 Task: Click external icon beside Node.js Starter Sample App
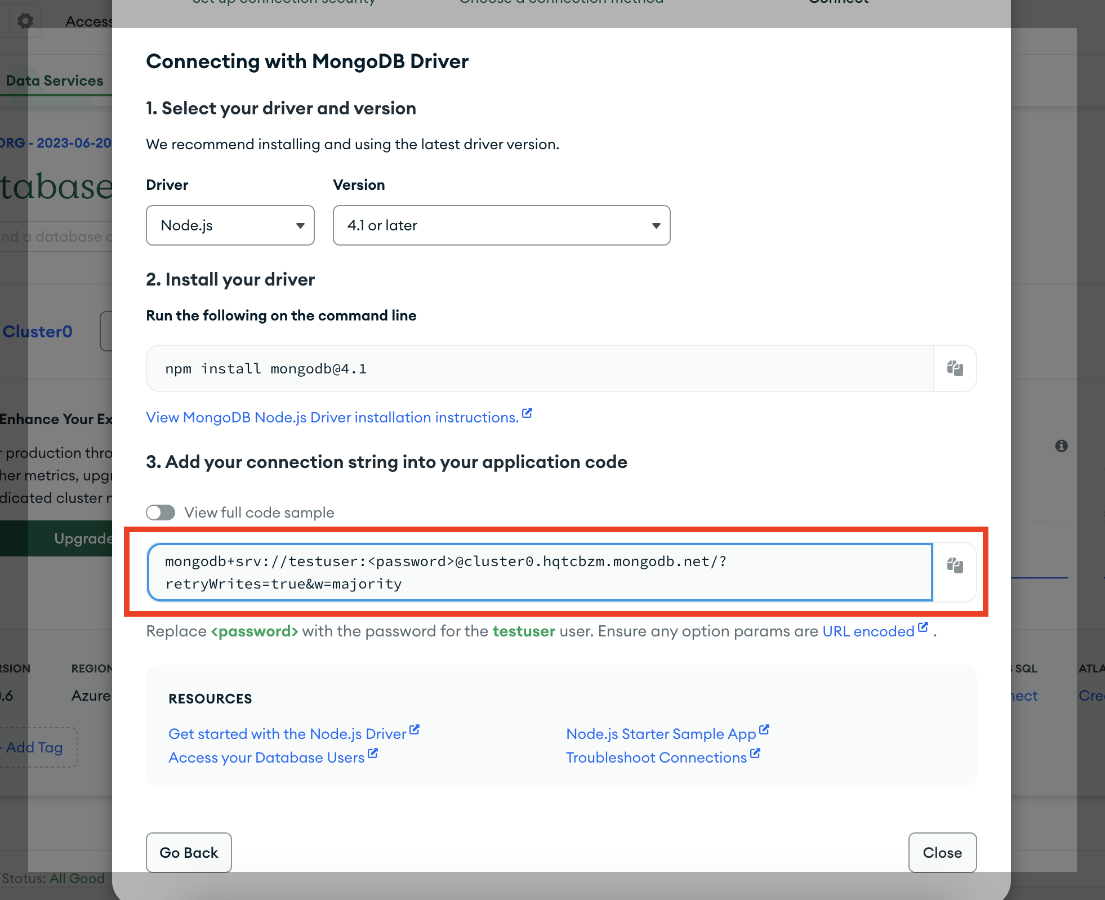coord(764,729)
